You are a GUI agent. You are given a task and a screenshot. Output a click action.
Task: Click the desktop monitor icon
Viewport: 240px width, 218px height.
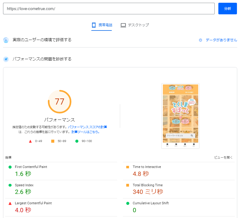pos(123,25)
